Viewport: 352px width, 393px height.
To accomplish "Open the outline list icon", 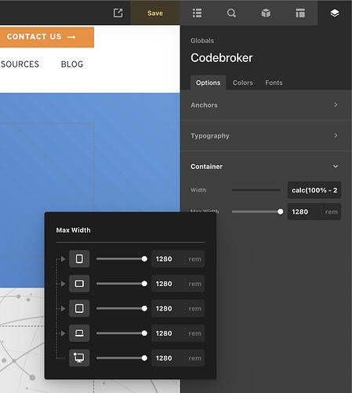I will [197, 13].
